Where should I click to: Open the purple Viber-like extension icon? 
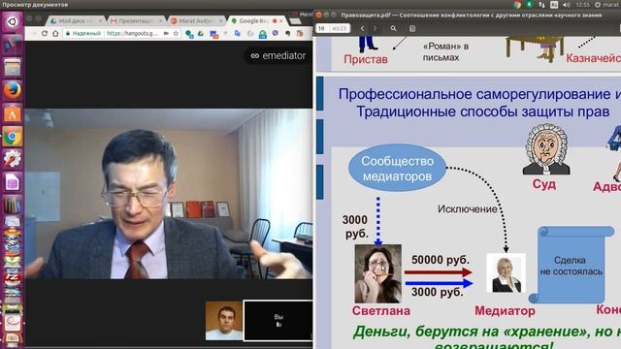click(x=276, y=34)
